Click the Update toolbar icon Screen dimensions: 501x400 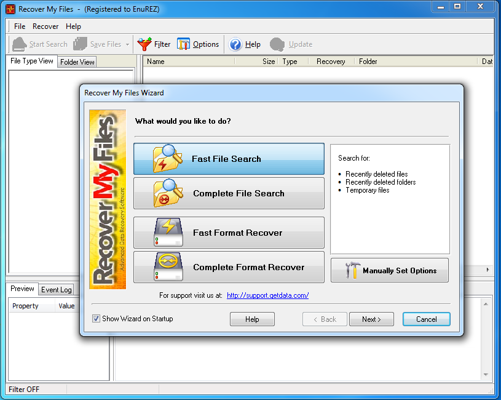[x=277, y=44]
